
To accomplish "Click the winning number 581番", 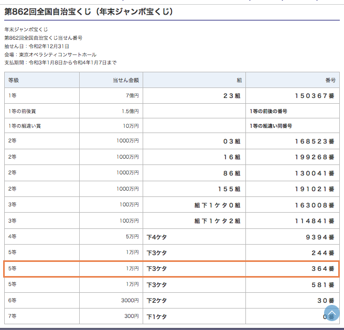I will [322, 285].
